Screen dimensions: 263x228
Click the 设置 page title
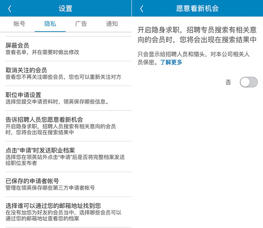pyautogui.click(x=66, y=9)
